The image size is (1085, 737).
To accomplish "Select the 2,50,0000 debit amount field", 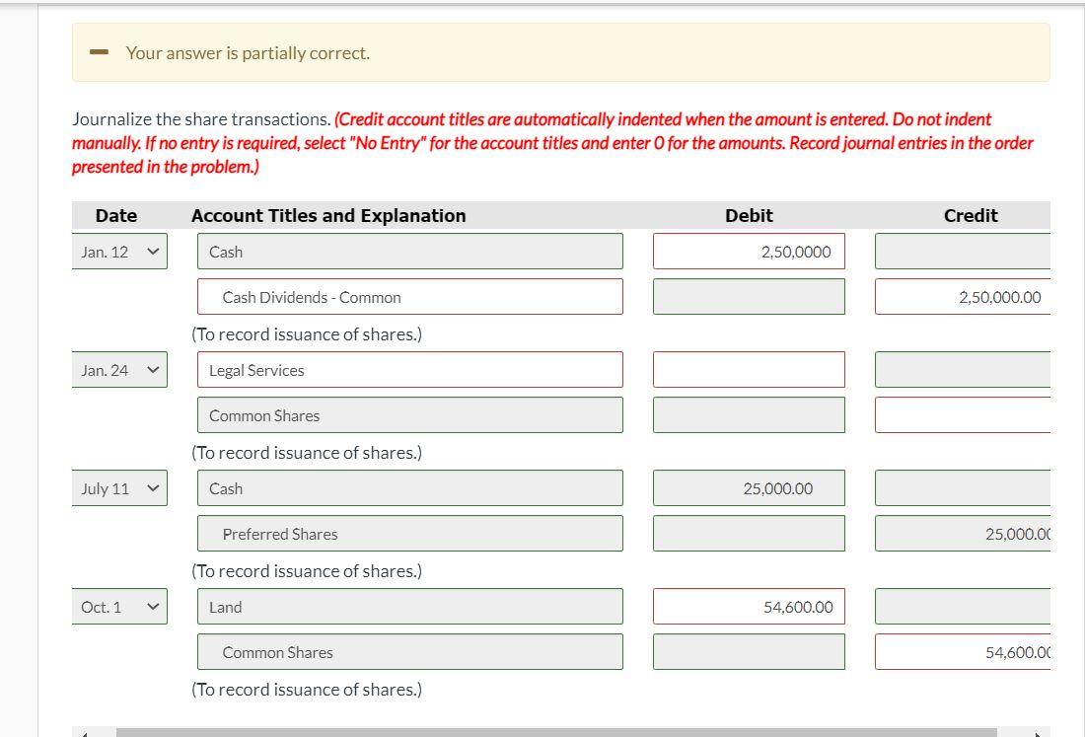I will tap(749, 251).
